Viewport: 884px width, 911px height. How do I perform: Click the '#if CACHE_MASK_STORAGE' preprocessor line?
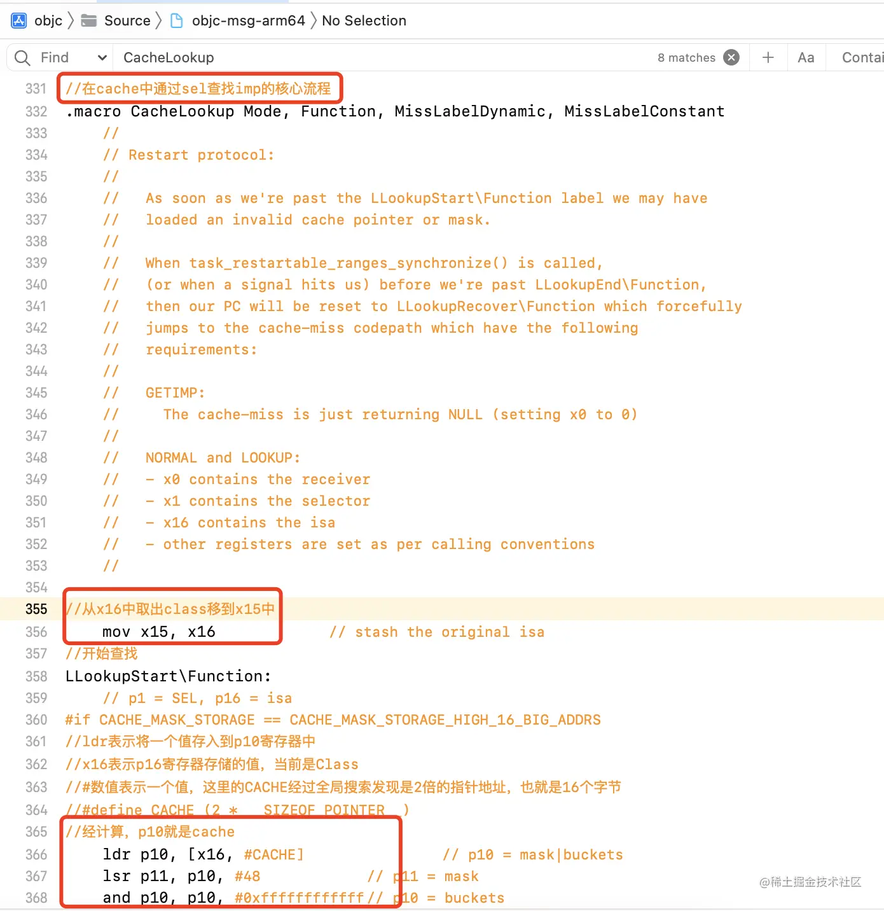tap(333, 720)
